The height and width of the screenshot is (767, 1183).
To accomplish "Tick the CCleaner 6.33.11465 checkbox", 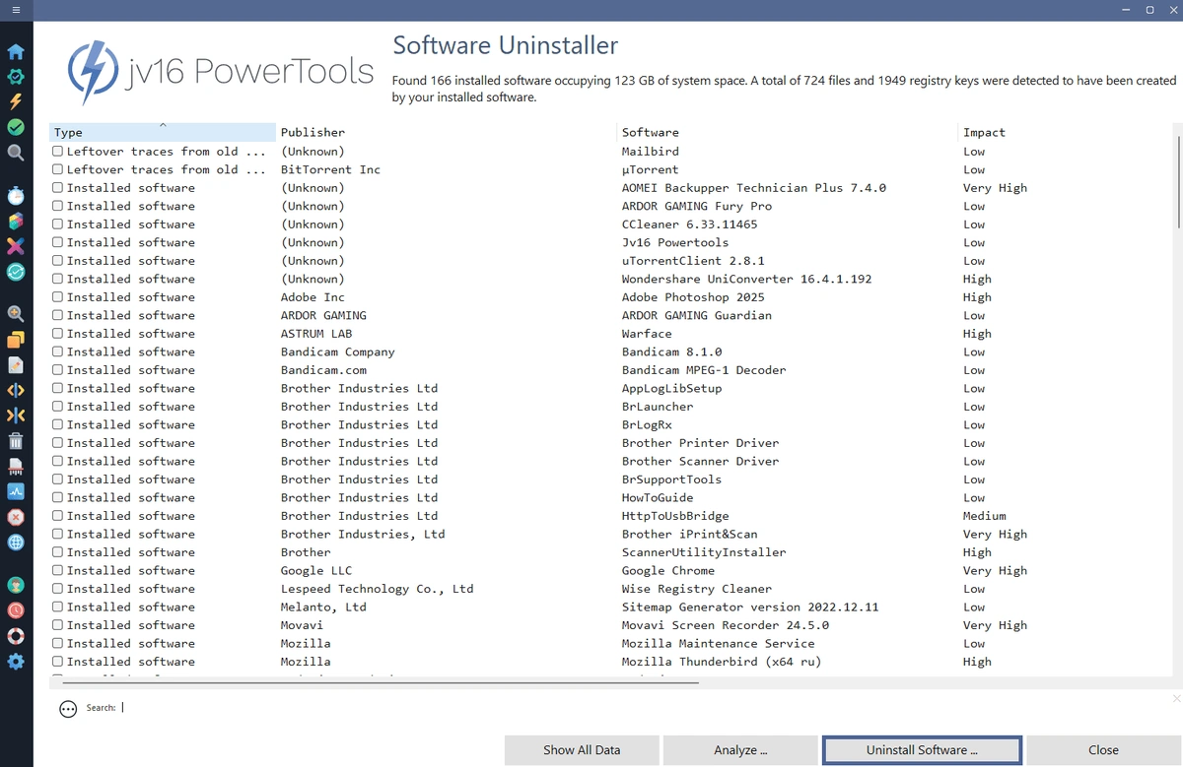I will [x=57, y=224].
